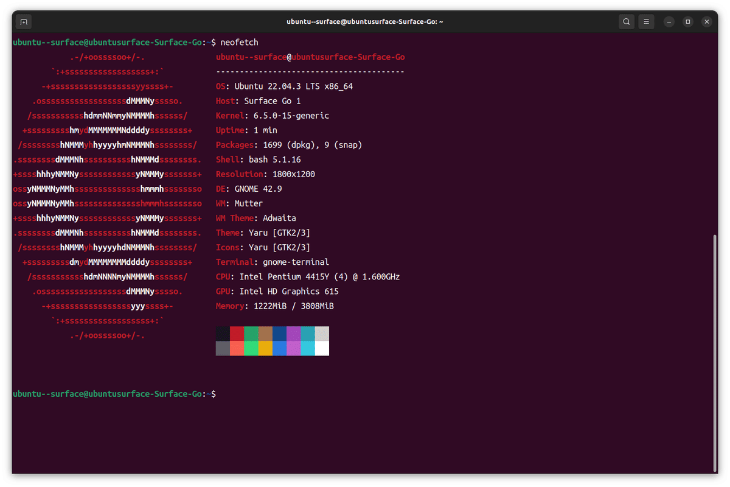Click the 'Shell: bash 5.1.16' line

258,159
